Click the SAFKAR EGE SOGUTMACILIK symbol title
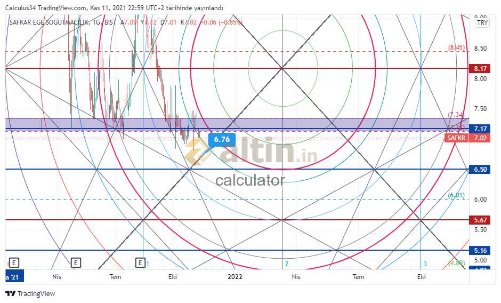 50,22
